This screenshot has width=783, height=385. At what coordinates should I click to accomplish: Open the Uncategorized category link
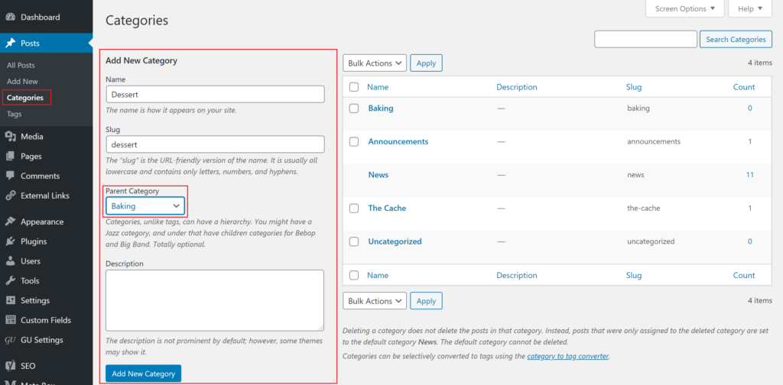pos(395,242)
